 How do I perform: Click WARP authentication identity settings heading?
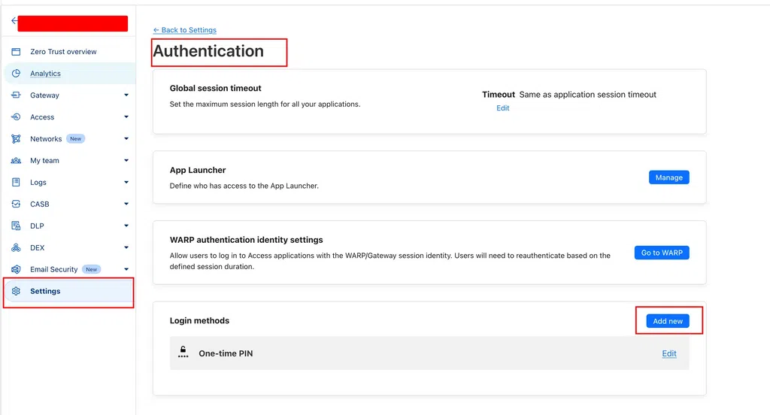[247, 240]
